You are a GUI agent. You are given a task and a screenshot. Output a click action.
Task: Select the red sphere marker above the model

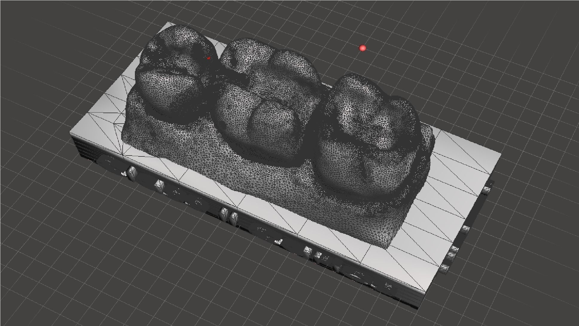pyautogui.click(x=362, y=48)
